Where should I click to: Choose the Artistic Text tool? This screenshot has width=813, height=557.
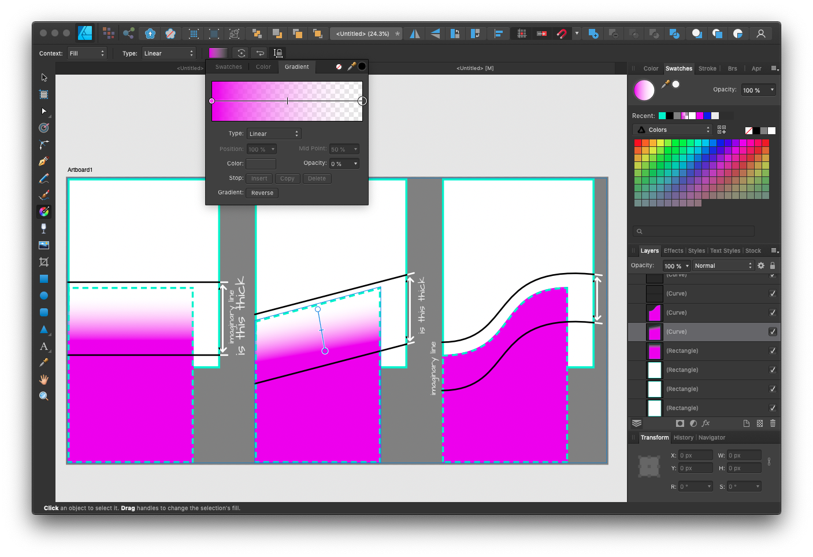click(43, 346)
